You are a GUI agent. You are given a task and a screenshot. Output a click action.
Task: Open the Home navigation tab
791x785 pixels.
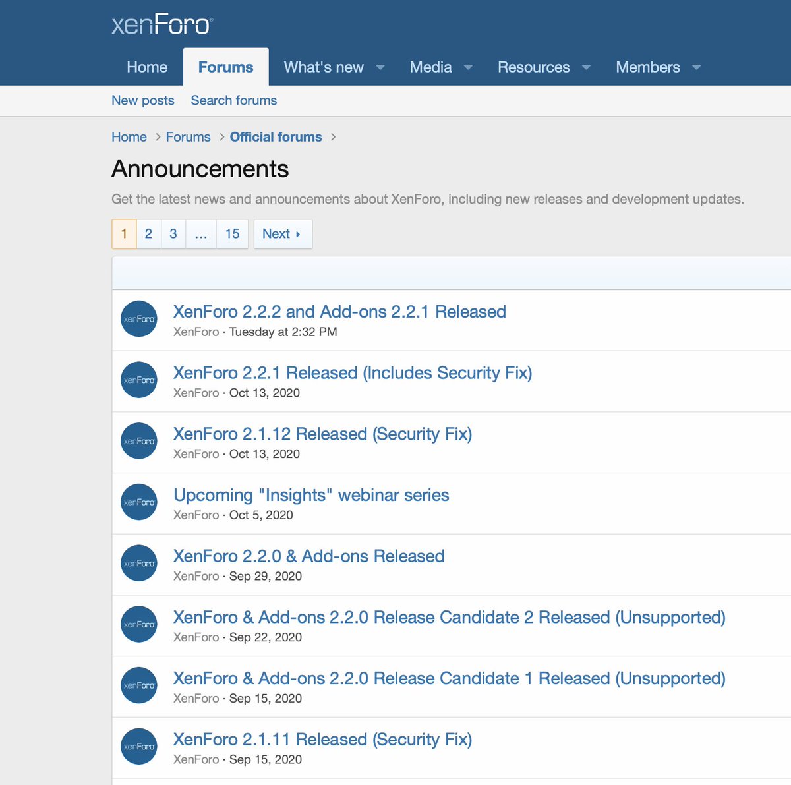point(147,67)
